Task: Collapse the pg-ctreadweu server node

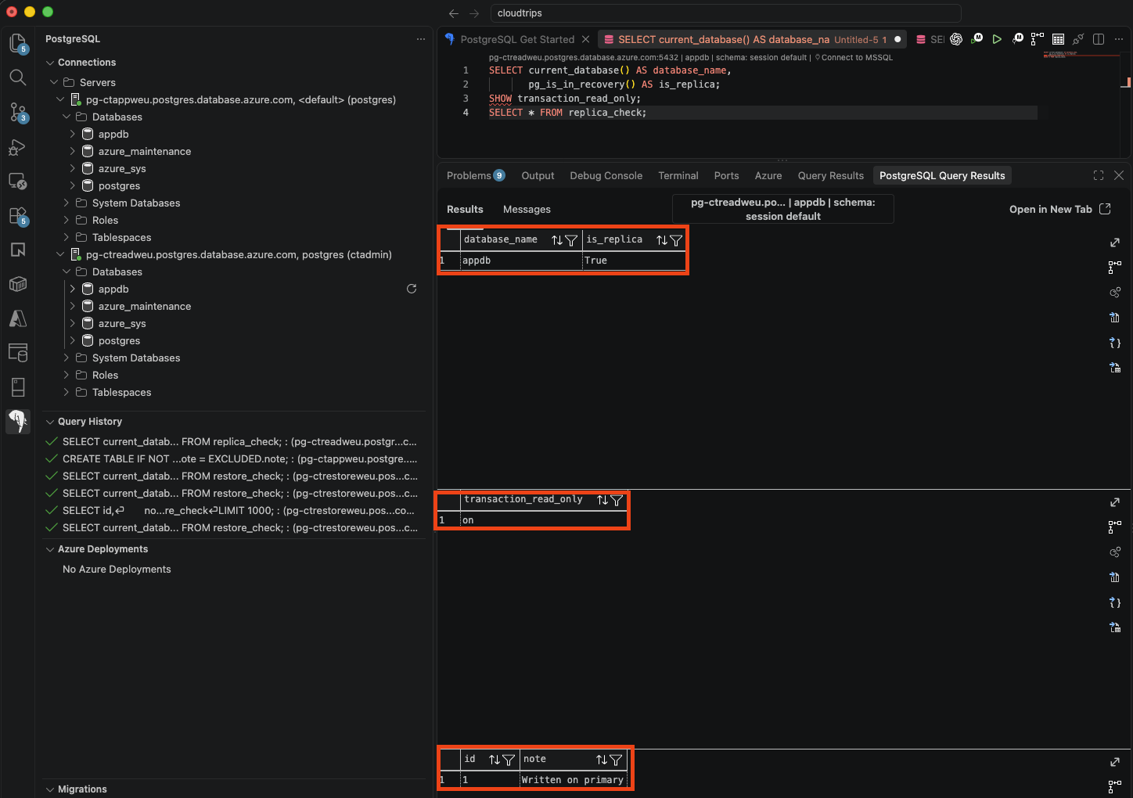Action: (x=60, y=254)
